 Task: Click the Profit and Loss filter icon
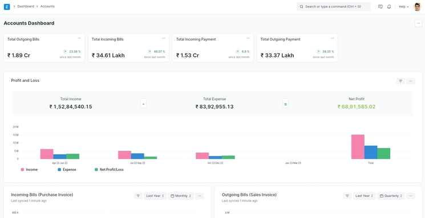click(400, 81)
